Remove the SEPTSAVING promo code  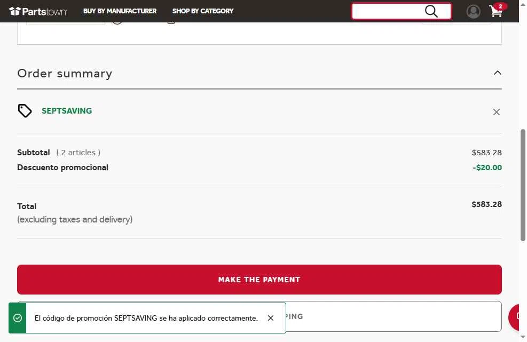497,112
